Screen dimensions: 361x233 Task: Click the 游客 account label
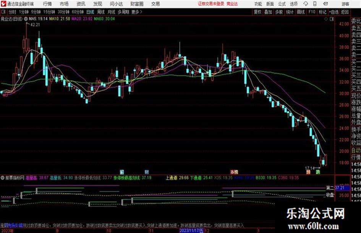(x=345, y=4)
